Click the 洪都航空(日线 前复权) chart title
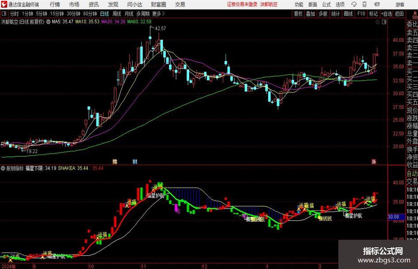Screen dimensions: 418x269 [23, 22]
